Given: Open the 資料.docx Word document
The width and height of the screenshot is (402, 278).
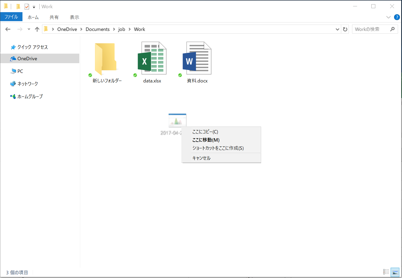Looking at the screenshot, I should [197, 58].
